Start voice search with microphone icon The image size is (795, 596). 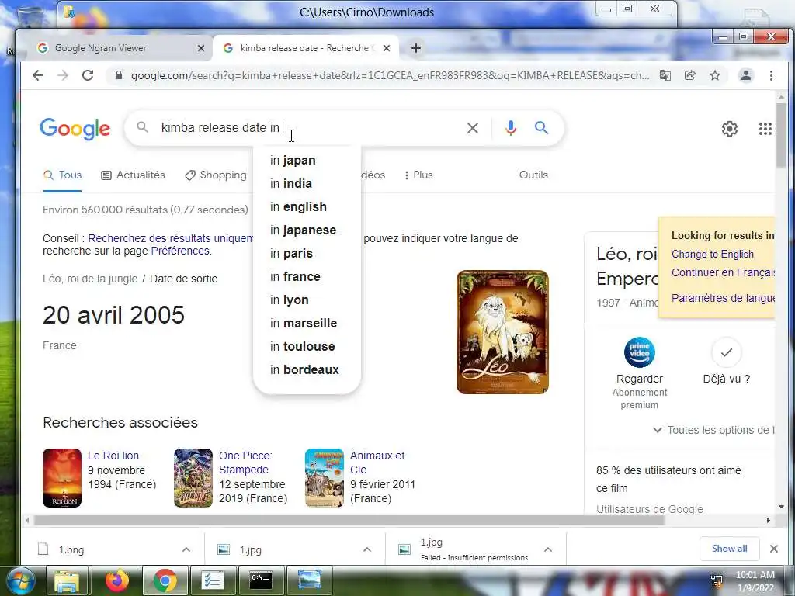tap(511, 128)
